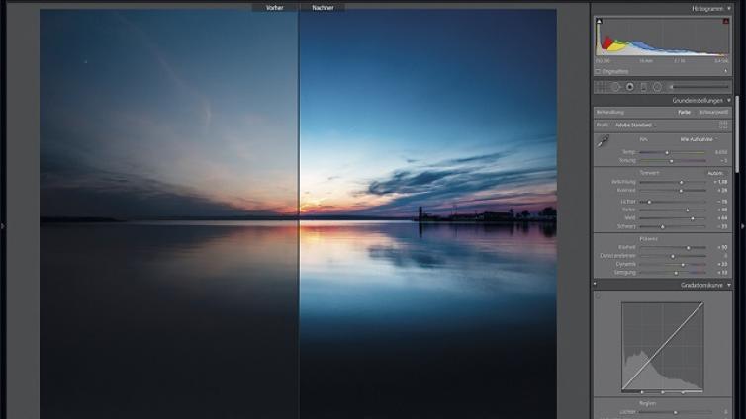Screen dimensions: 746x419
Task: Click the small triangle beside Originalfoto
Action: 725,72
